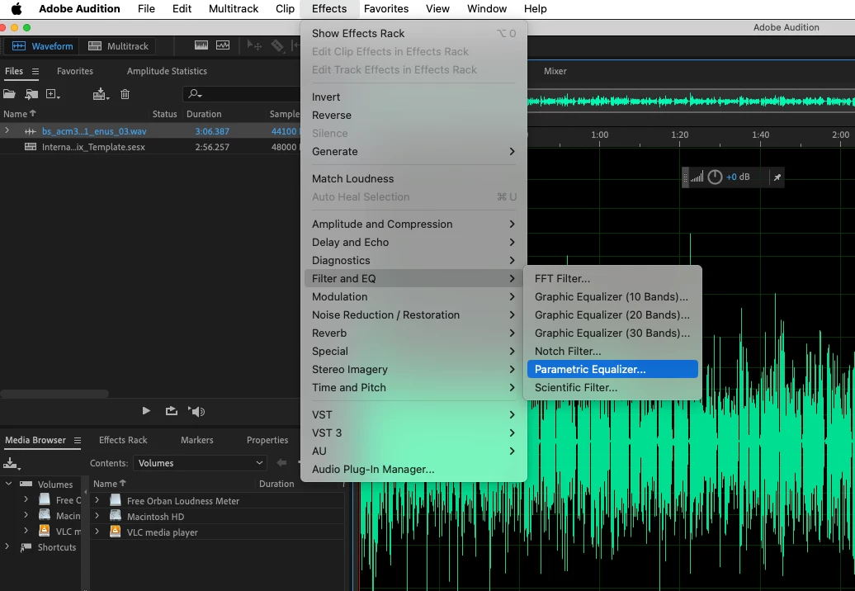
Task: Click the Files panel horizontal scrollbar
Action: [x=54, y=394]
